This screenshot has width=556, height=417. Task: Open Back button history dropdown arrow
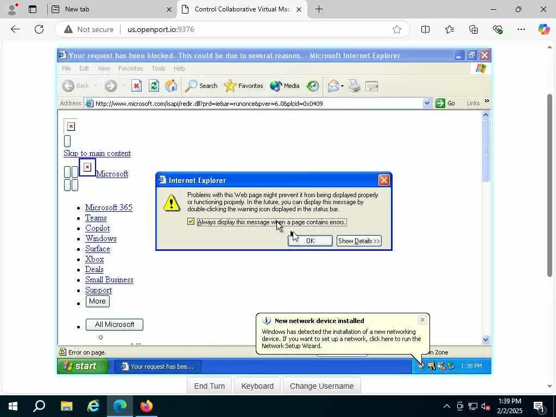point(96,86)
